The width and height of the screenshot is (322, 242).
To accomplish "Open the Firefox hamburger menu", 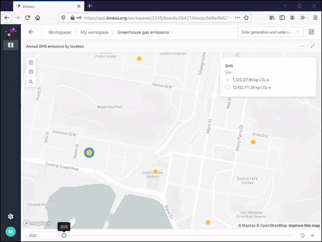I will (x=316, y=18).
